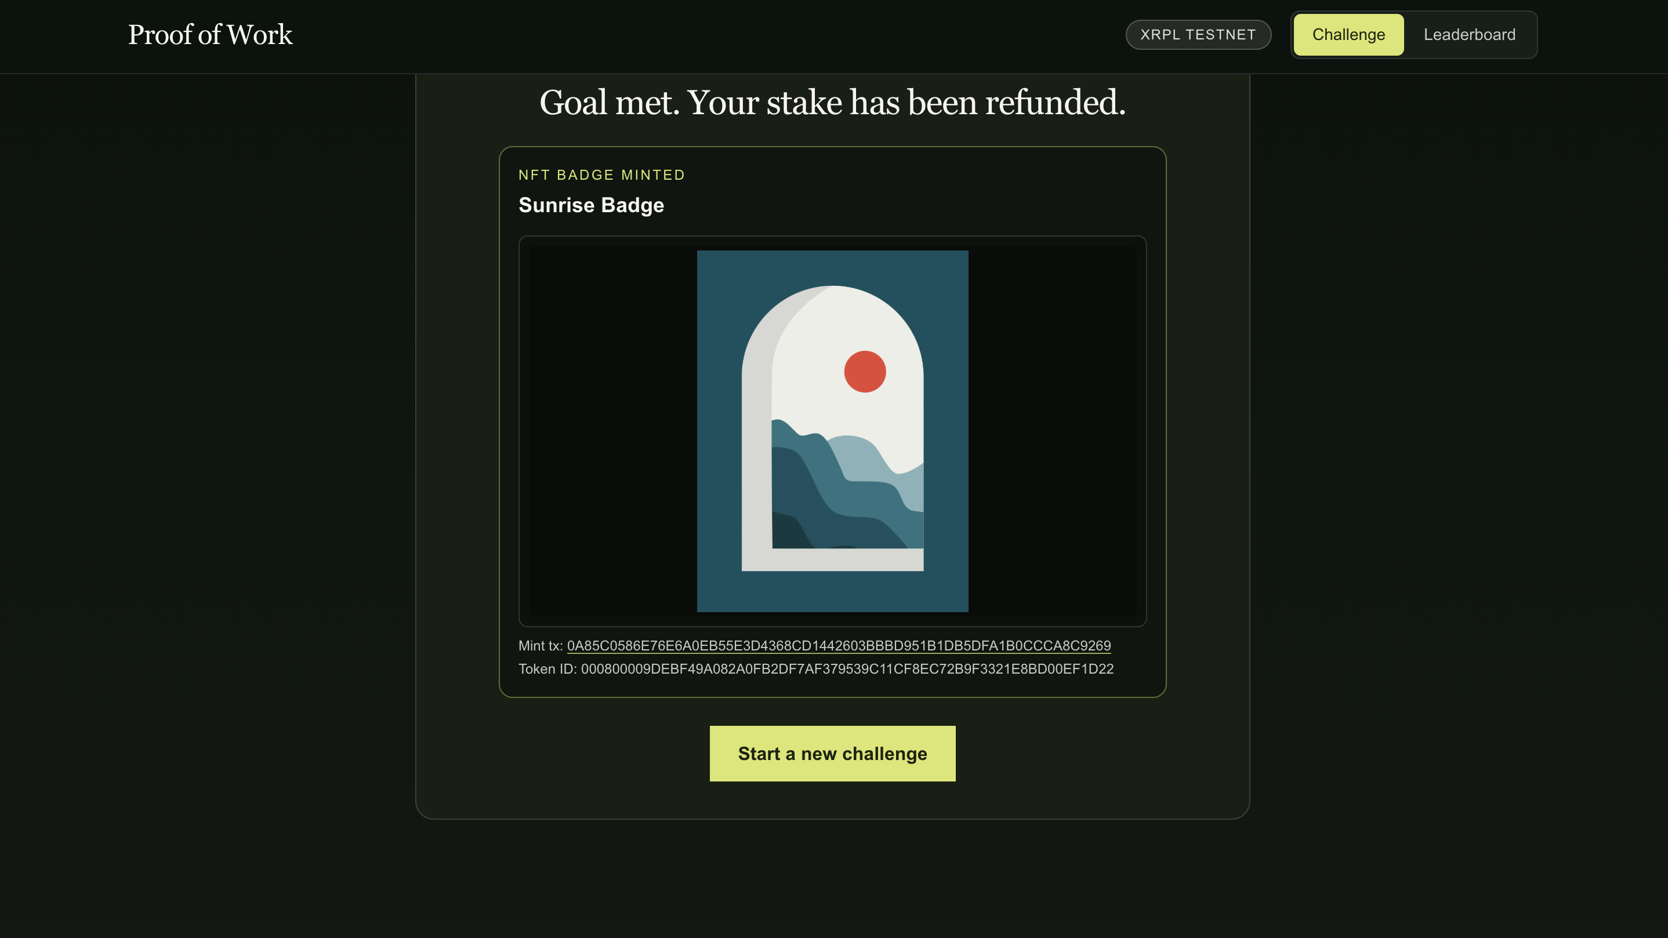
Task: Click the darkest mountain wave at arch bottom
Action: 786,532
